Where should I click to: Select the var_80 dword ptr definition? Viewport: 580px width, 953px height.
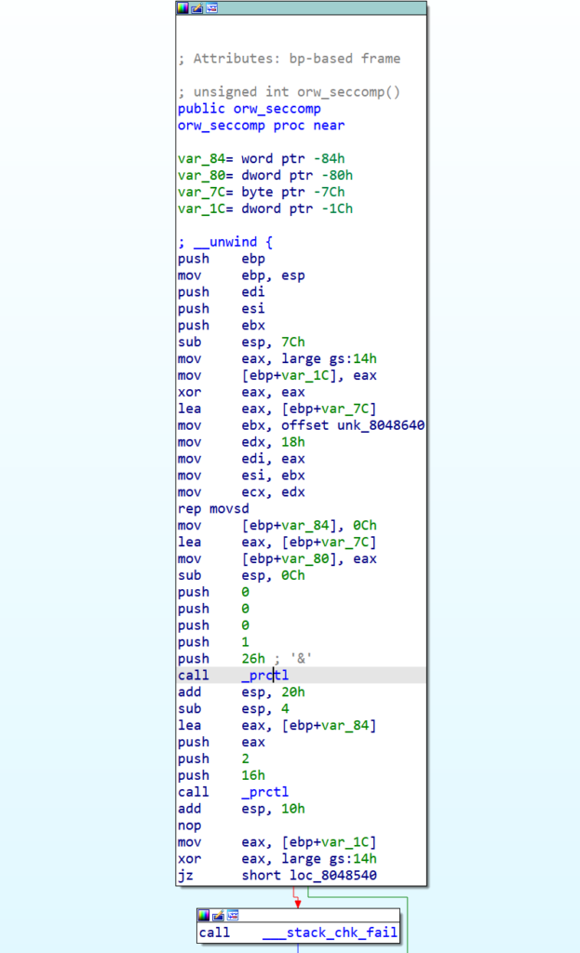pos(265,175)
